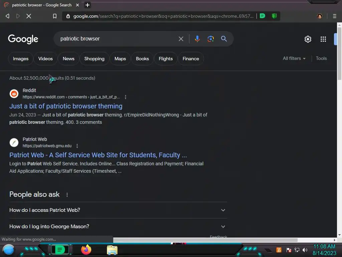
Task: Switch to Shopping results
Action: (x=94, y=59)
